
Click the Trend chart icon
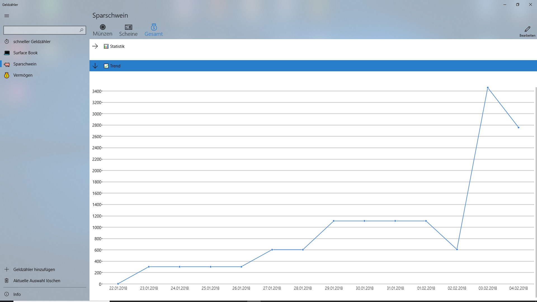(106, 66)
